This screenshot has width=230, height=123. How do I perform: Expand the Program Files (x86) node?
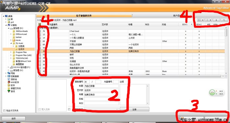tap(11, 55)
